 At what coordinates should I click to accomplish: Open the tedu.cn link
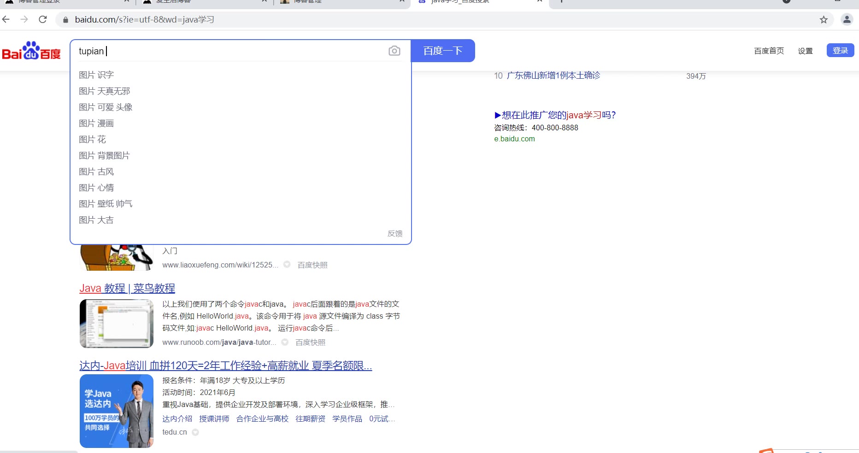click(x=175, y=432)
